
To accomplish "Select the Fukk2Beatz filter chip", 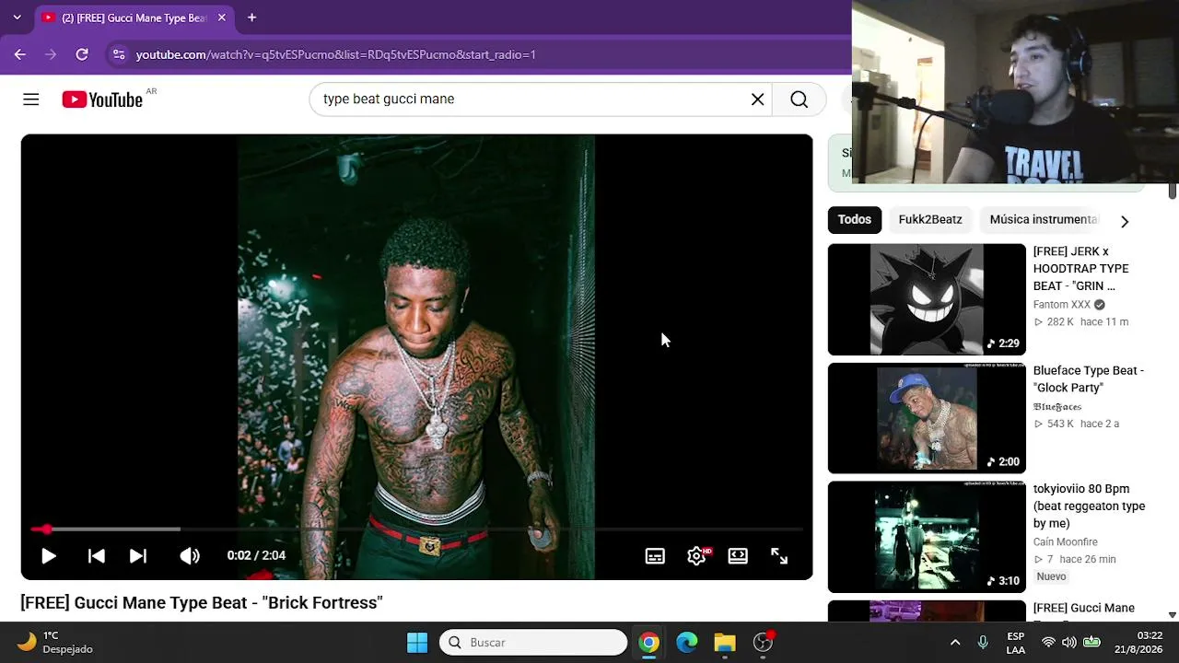I will pos(929,220).
